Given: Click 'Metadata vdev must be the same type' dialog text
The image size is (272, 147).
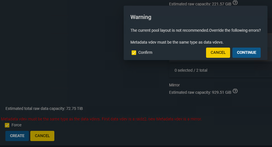Looking at the screenshot, I should click(x=177, y=42).
